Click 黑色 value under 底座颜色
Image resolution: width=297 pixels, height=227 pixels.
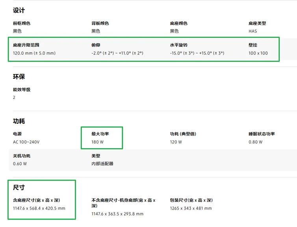pyautogui.click(x=174, y=31)
